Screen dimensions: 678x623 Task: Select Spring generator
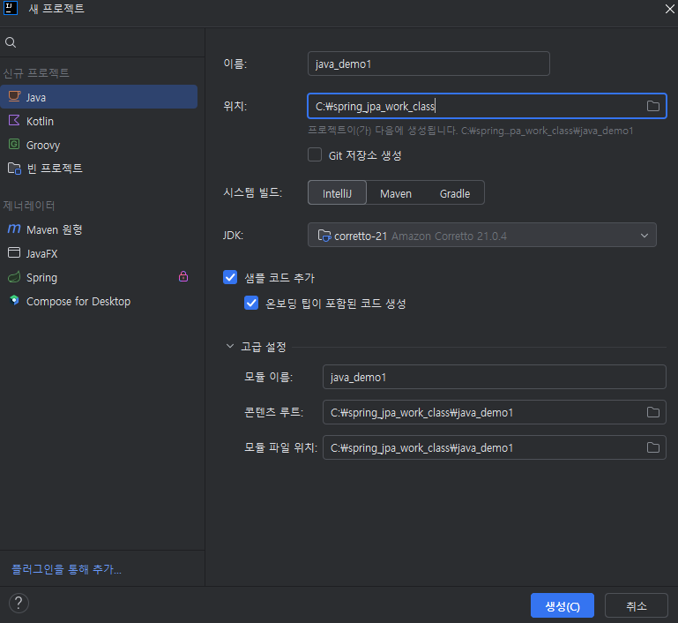click(99, 277)
